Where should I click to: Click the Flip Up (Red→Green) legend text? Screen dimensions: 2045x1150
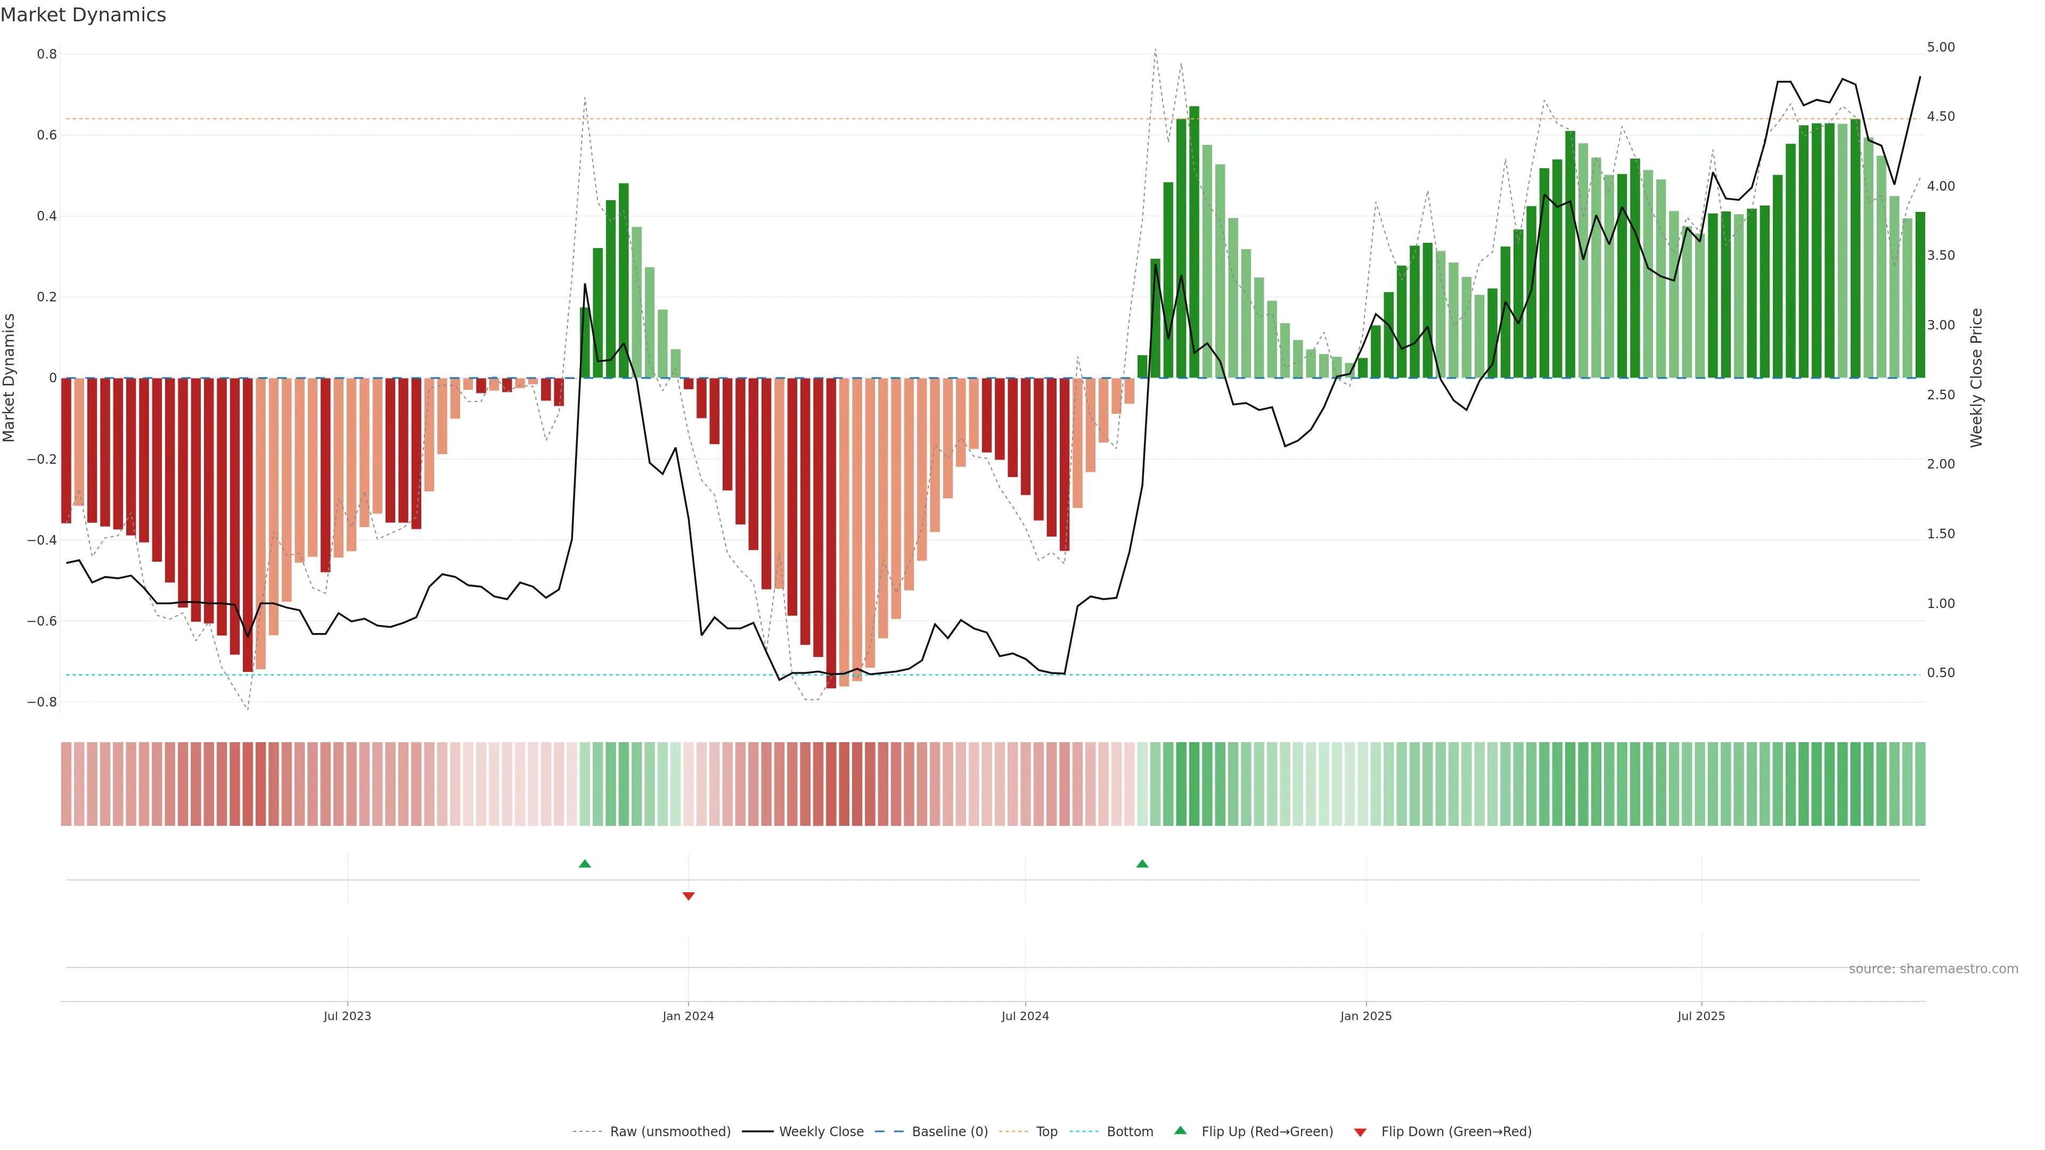(x=1267, y=1132)
